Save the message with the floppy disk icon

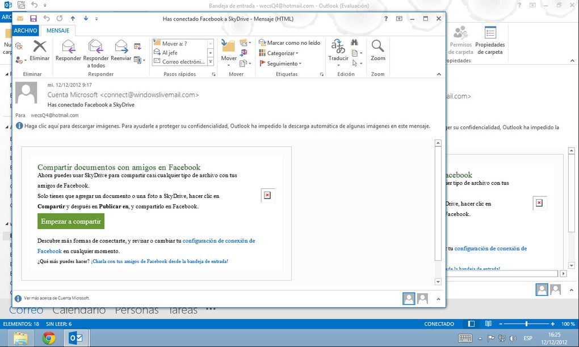[x=33, y=19]
